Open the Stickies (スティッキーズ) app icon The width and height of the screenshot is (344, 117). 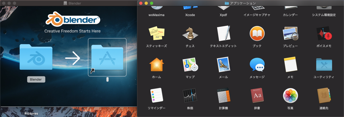[157, 34]
